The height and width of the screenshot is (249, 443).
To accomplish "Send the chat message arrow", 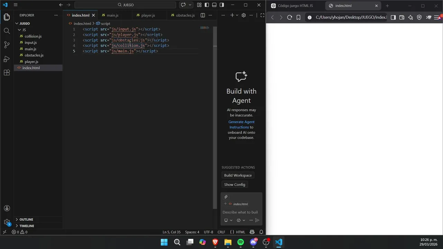I will [x=257, y=220].
